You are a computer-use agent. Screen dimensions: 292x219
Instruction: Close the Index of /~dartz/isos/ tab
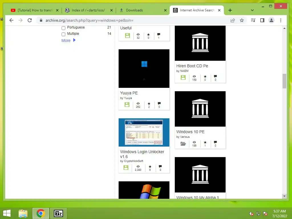pos(111,11)
